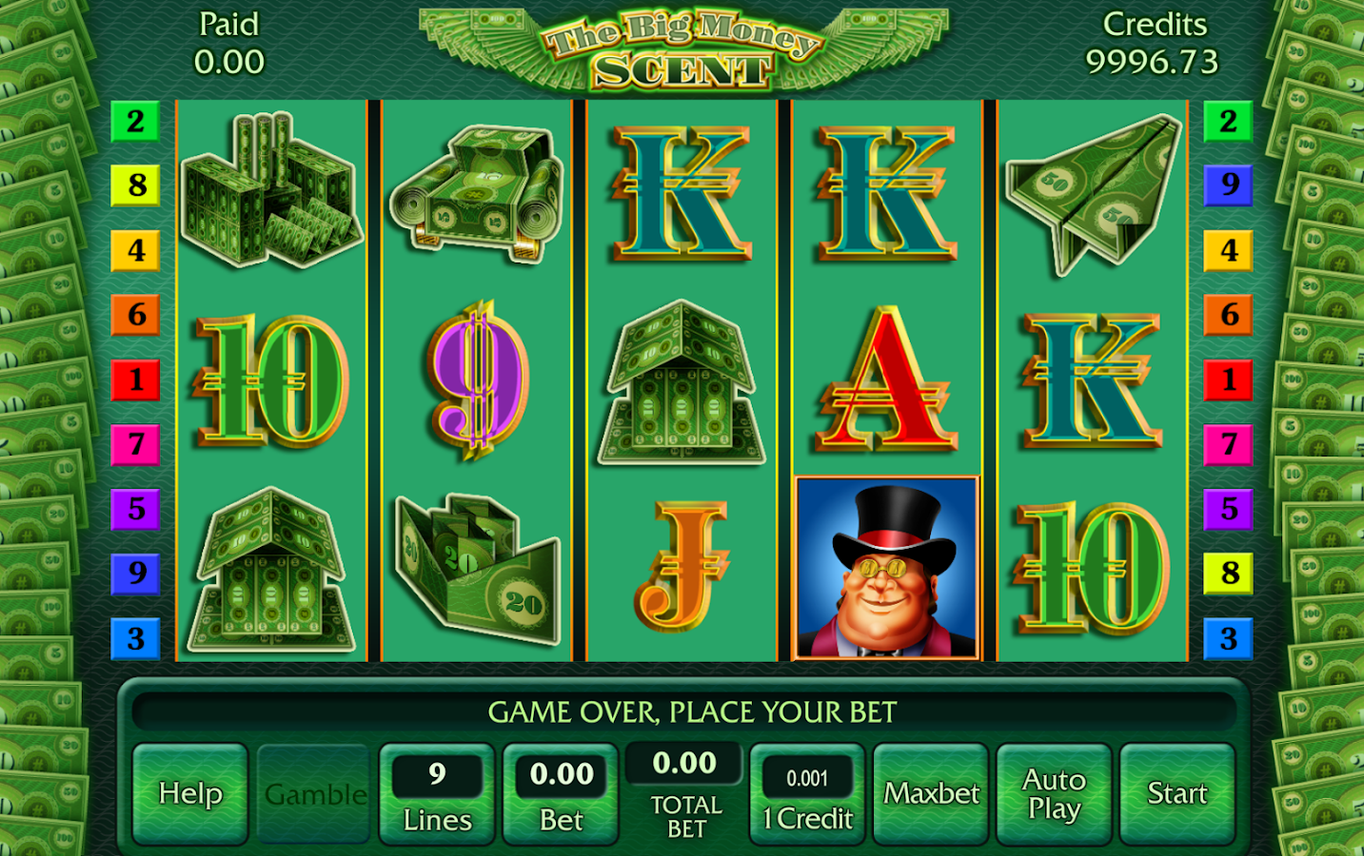
Task: Adjust the Bet amount
Action: pos(561,794)
